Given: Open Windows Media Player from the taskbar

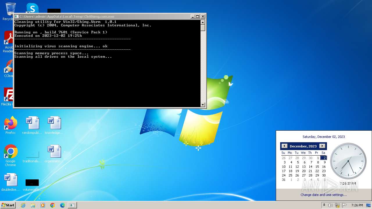Looking at the screenshot, I should pyautogui.click(x=43, y=205).
